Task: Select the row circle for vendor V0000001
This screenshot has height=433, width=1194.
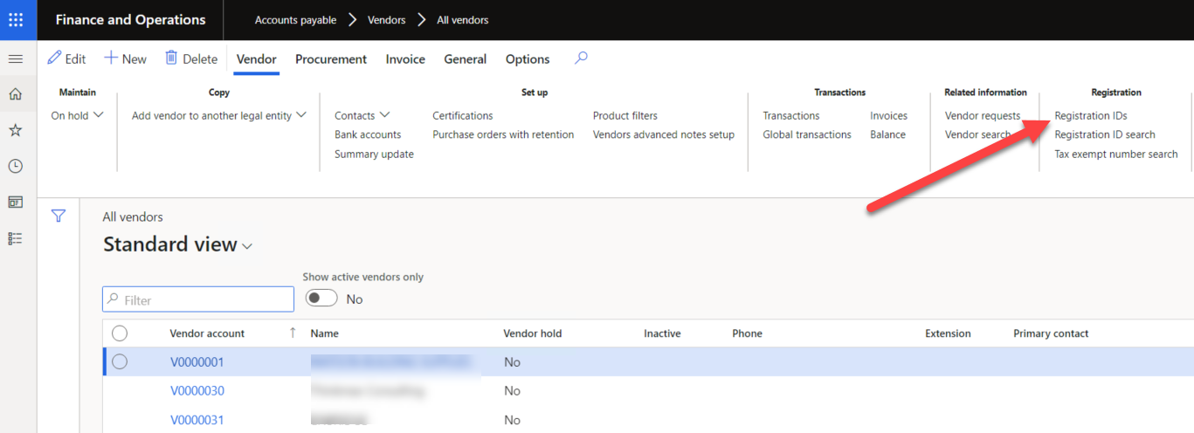Action: 120,361
